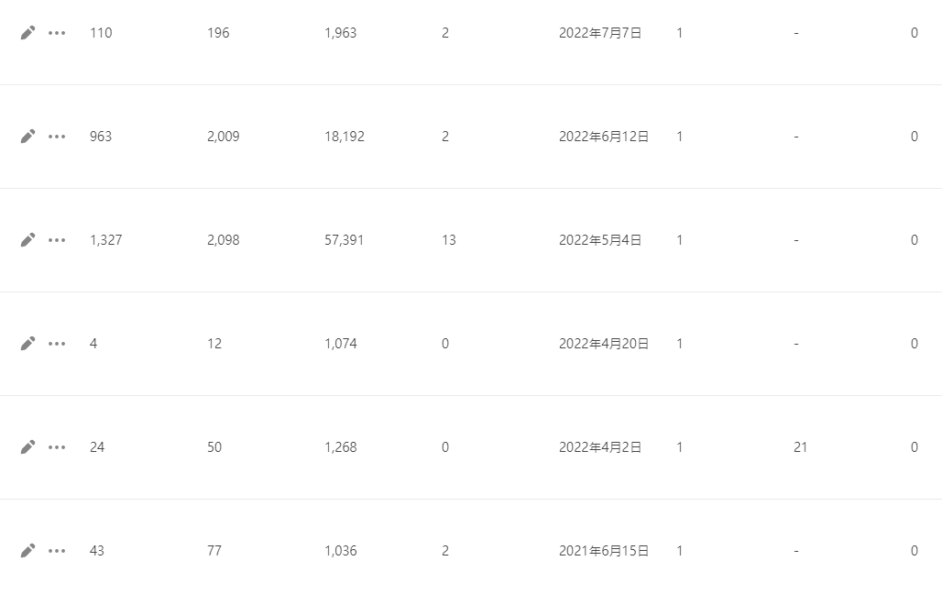942x594 pixels.
Task: Click the edit pencil in the 110 row
Action: pyautogui.click(x=27, y=33)
